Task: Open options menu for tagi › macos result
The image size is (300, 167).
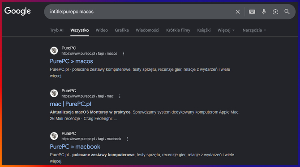Action: point(124,54)
